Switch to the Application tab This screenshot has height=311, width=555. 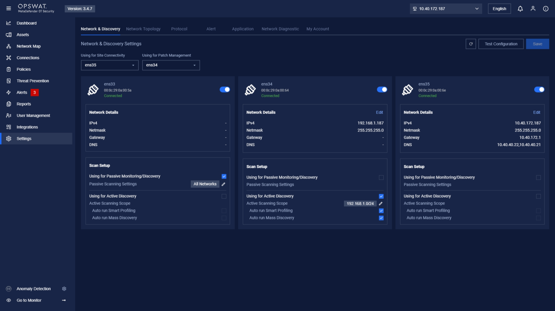point(243,29)
